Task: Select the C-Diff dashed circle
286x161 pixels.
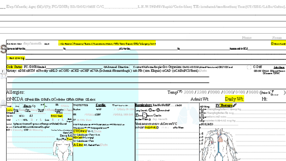Action: point(249,67)
